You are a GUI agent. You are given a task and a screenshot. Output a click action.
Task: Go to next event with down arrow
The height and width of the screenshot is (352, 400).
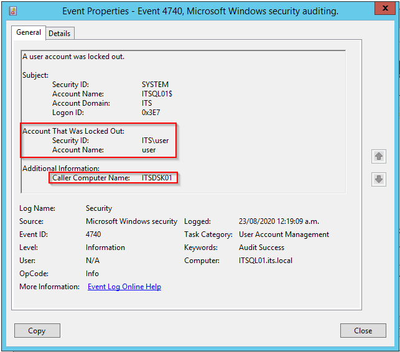tap(379, 179)
